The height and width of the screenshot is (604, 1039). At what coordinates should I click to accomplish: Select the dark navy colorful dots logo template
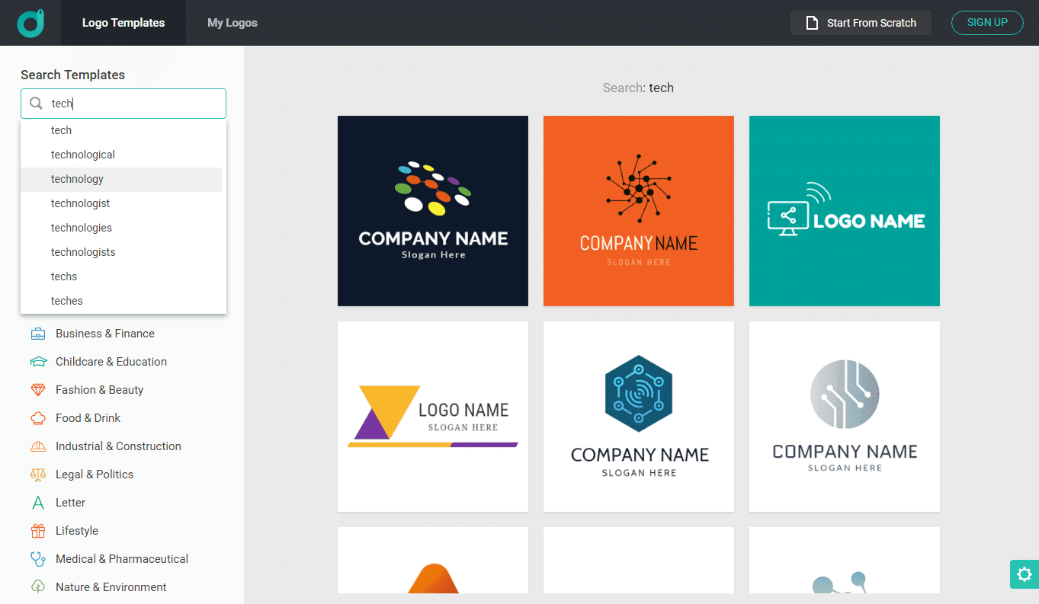[433, 211]
